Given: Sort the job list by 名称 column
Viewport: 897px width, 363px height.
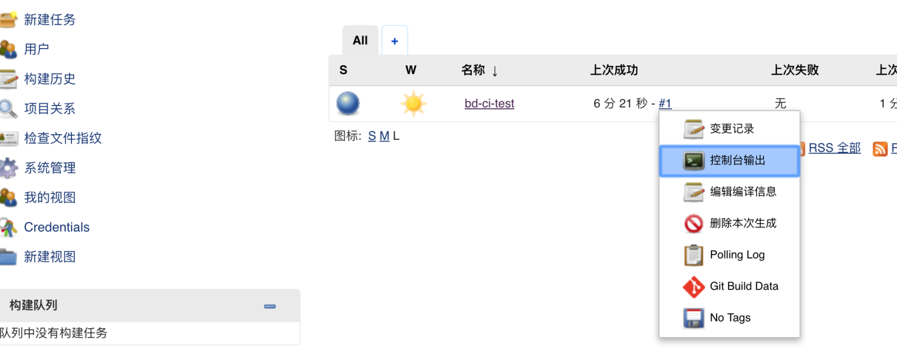Looking at the screenshot, I should click(473, 70).
